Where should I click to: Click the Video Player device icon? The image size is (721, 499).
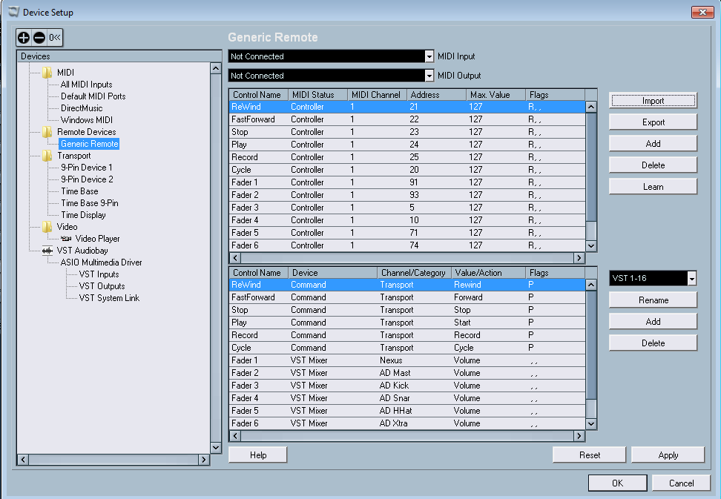pyautogui.click(x=67, y=239)
